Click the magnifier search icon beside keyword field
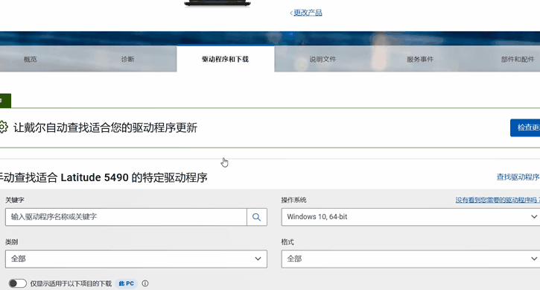The image size is (540, 290). [x=256, y=217]
